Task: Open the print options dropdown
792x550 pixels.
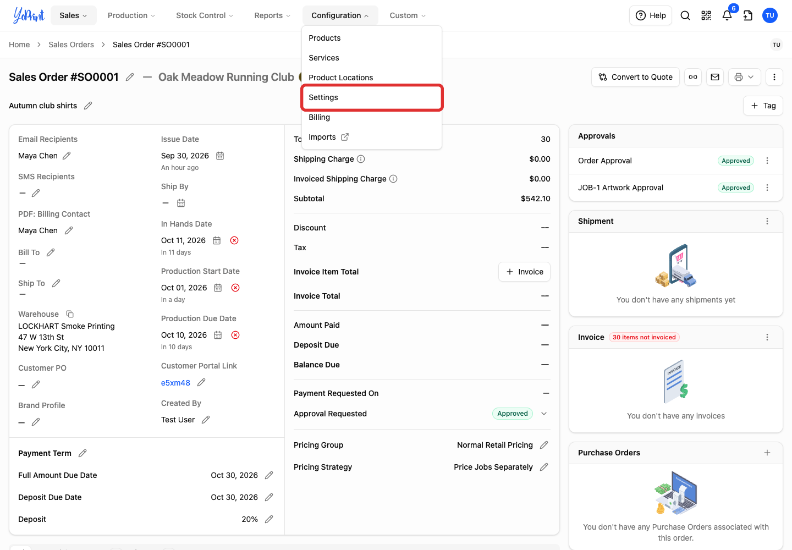Action: click(x=745, y=77)
